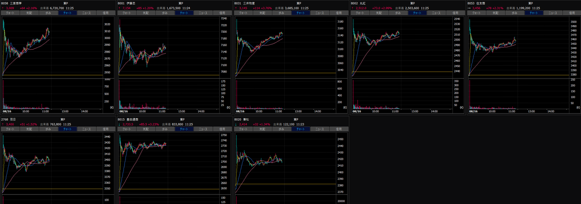Click stock code 8015 豊田通商 title
The width and height of the screenshot is (581, 204).
click(129, 119)
